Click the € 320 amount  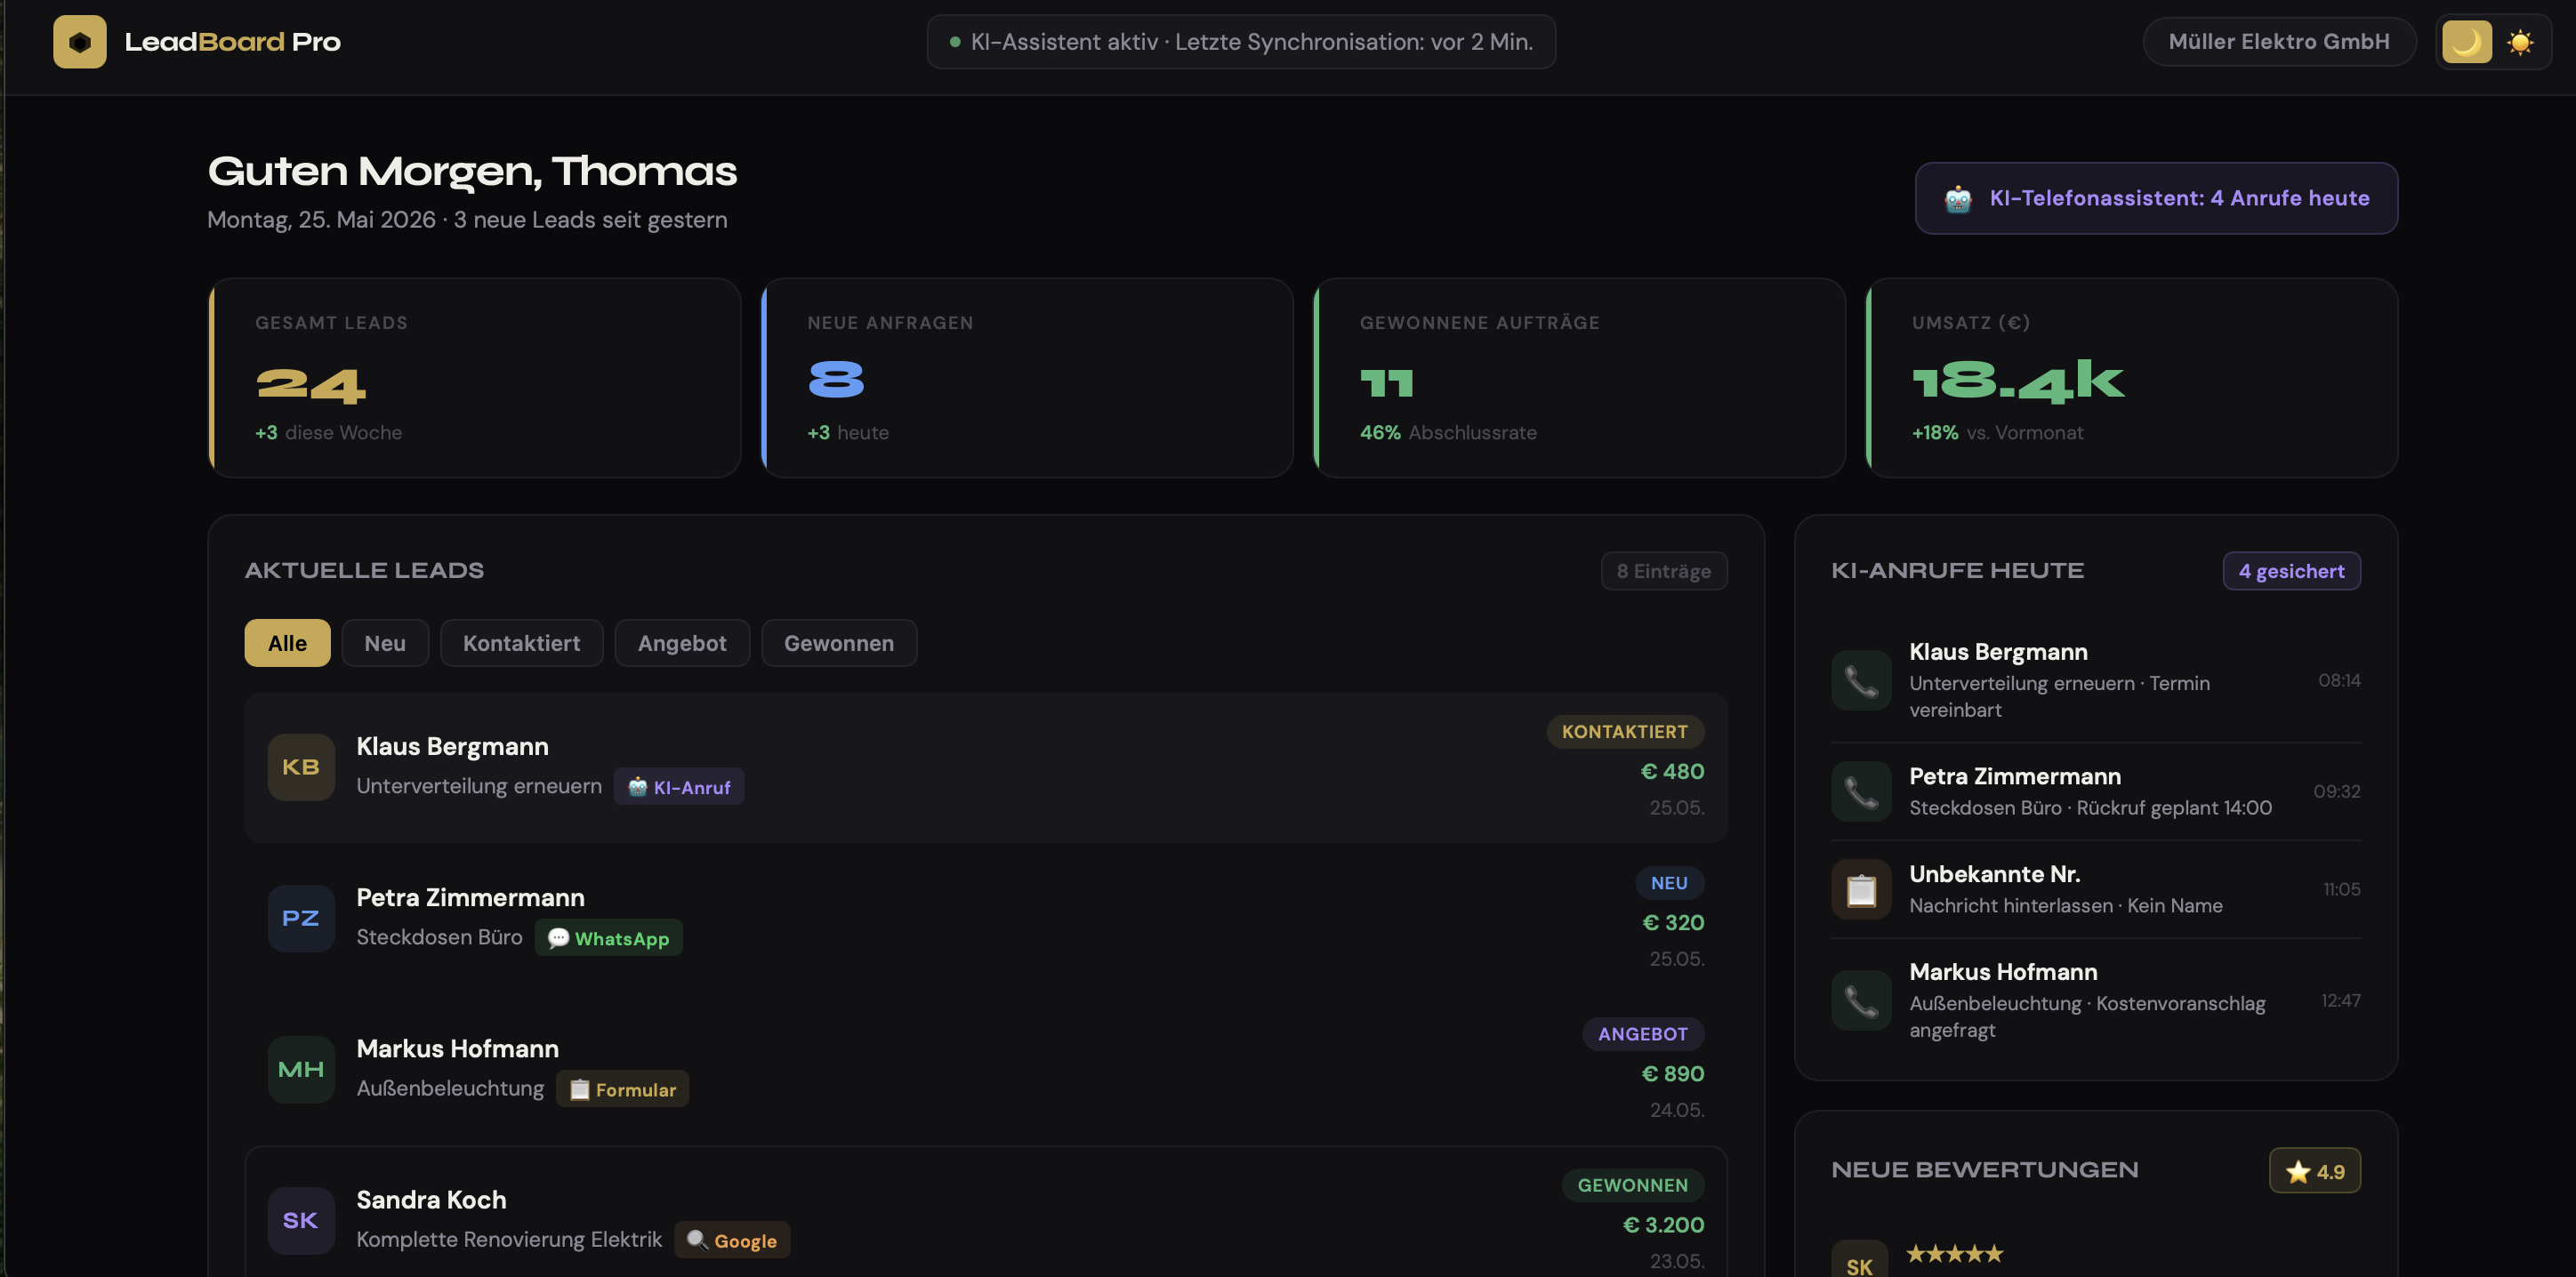pyautogui.click(x=1673, y=922)
